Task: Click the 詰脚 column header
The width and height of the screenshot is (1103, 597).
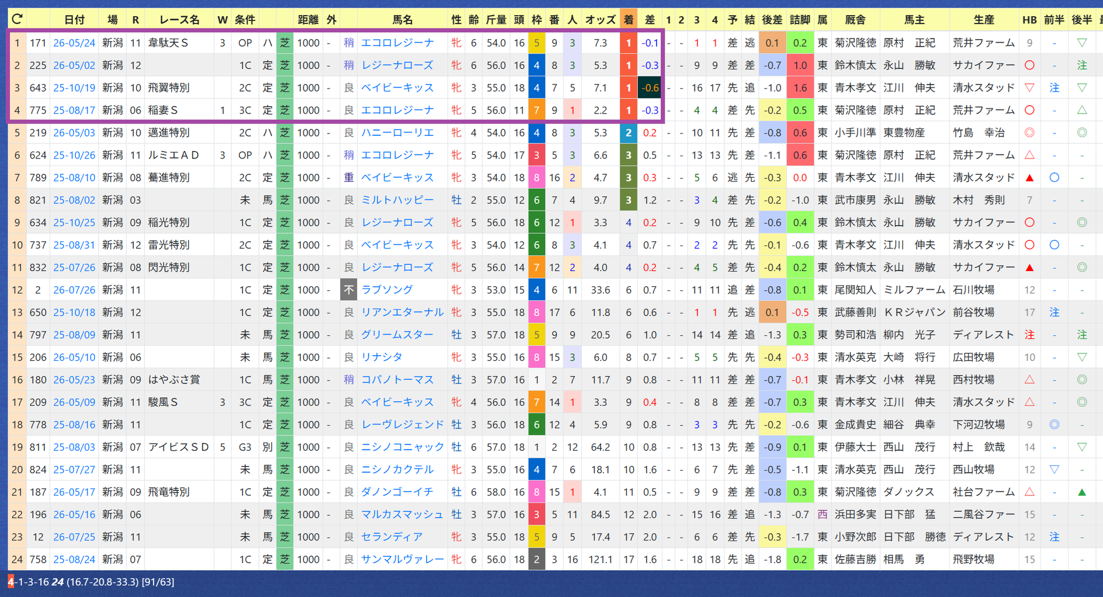Action: tap(800, 19)
